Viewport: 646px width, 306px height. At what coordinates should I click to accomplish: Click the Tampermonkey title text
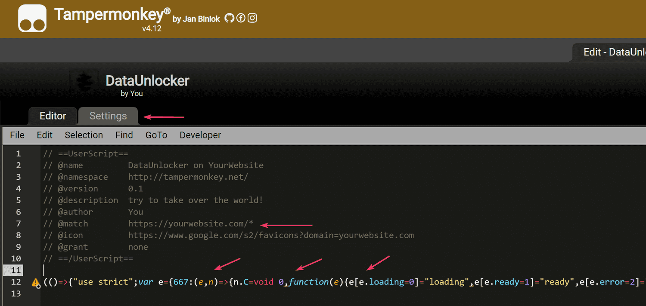coord(112,15)
